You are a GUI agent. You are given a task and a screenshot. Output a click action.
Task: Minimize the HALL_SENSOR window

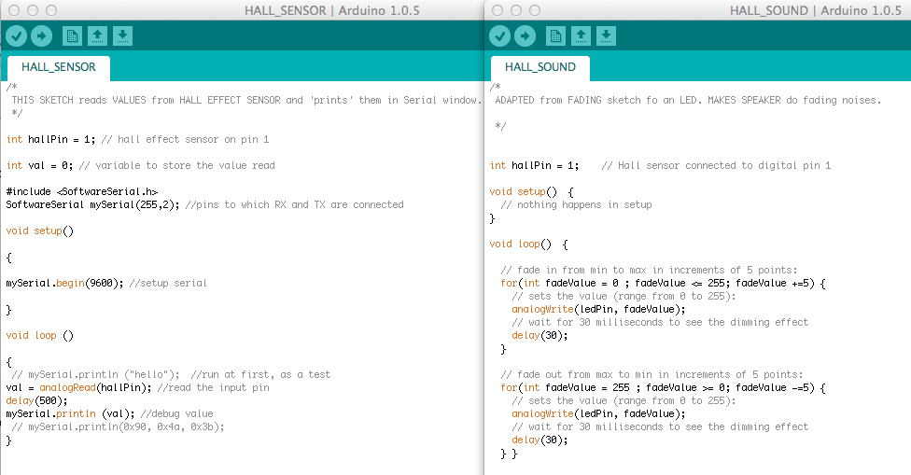[x=33, y=10]
